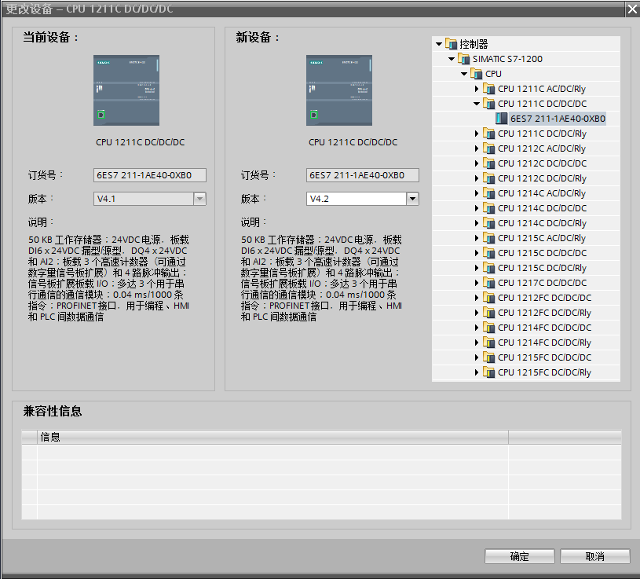
Task: Click folder icon of CPU 1211C AC/DC/Rly
Action: point(489,89)
